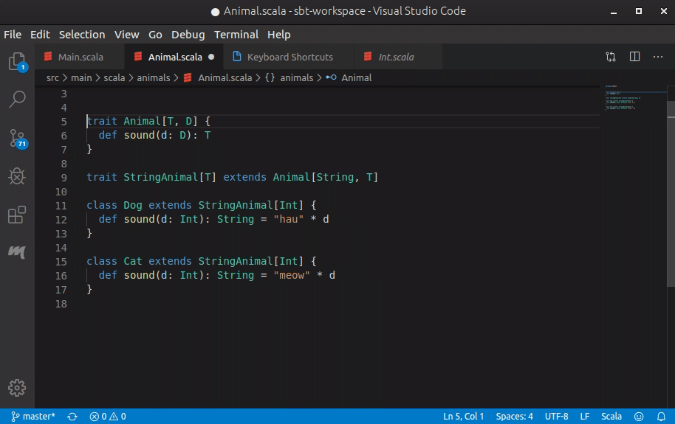
Task: Click the master* branch indicator
Action: point(33,417)
